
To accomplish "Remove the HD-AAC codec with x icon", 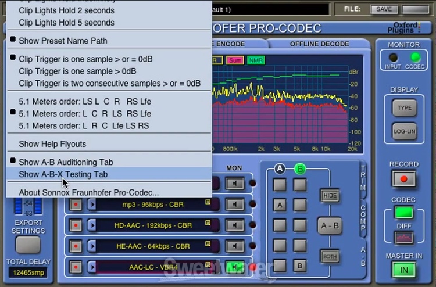I will tap(208, 223).
